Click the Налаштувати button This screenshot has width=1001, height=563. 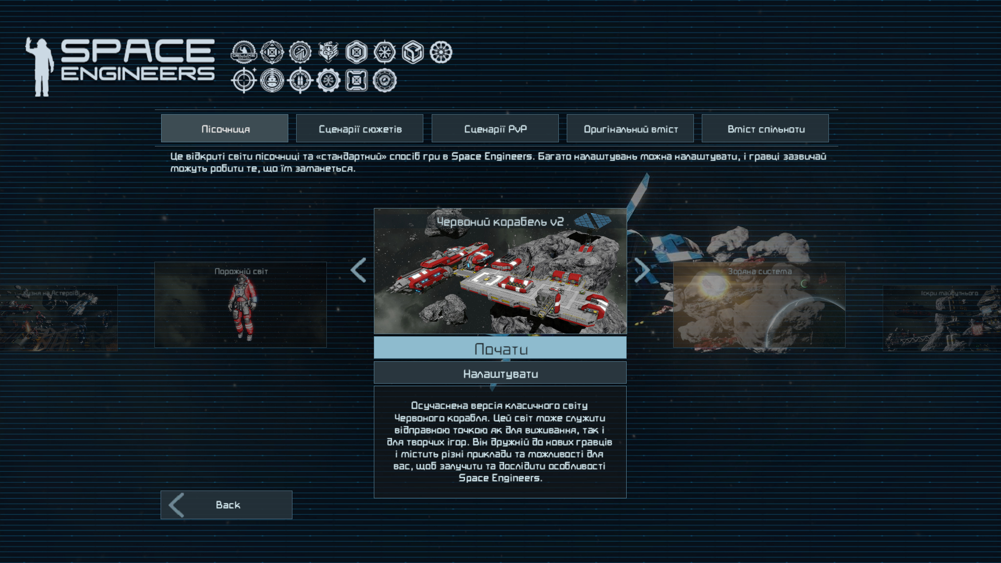[500, 373]
